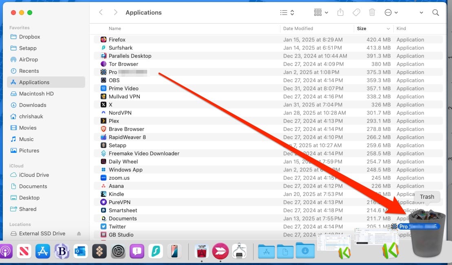
Task: Select GB Studio in the list
Action: tap(268, 235)
